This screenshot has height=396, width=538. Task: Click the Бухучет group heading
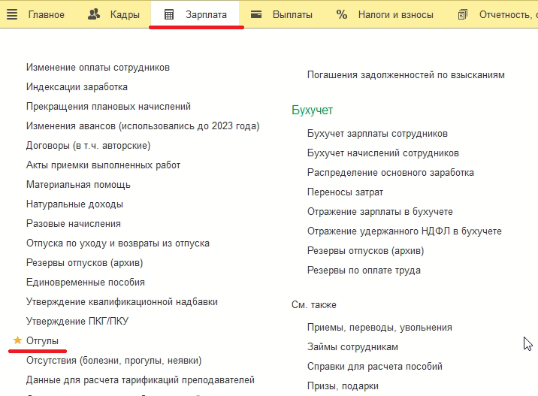[x=312, y=110]
